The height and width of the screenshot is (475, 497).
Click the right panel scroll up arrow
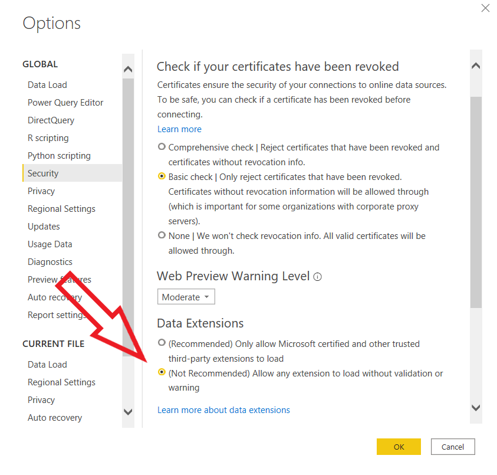click(x=476, y=66)
